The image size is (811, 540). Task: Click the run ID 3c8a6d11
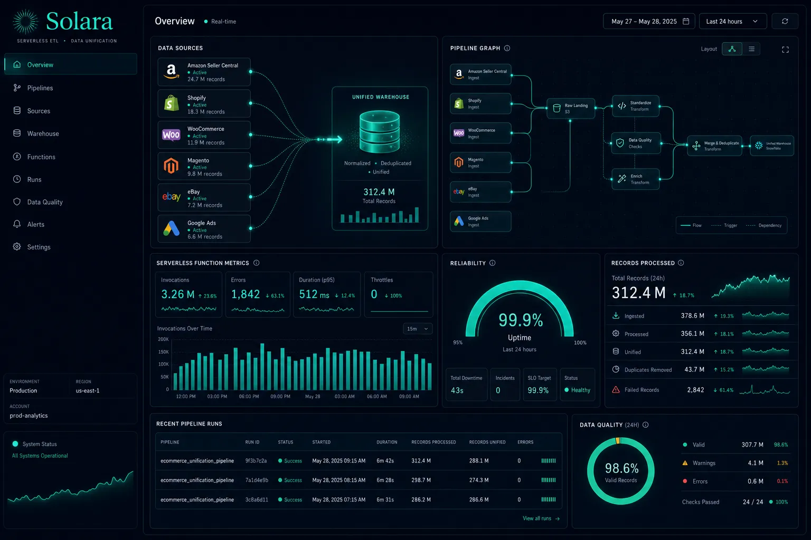[257, 499]
